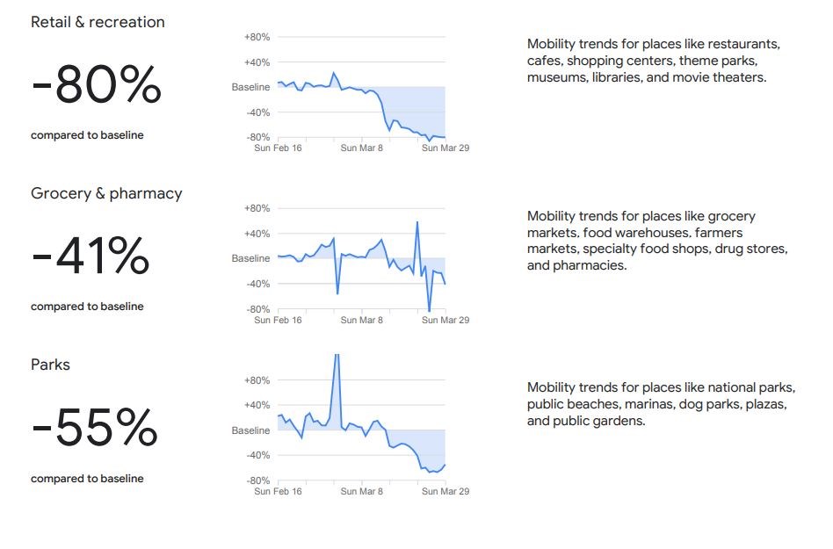
Task: Click the -80% axis label on the grocery chart
Action: [257, 309]
